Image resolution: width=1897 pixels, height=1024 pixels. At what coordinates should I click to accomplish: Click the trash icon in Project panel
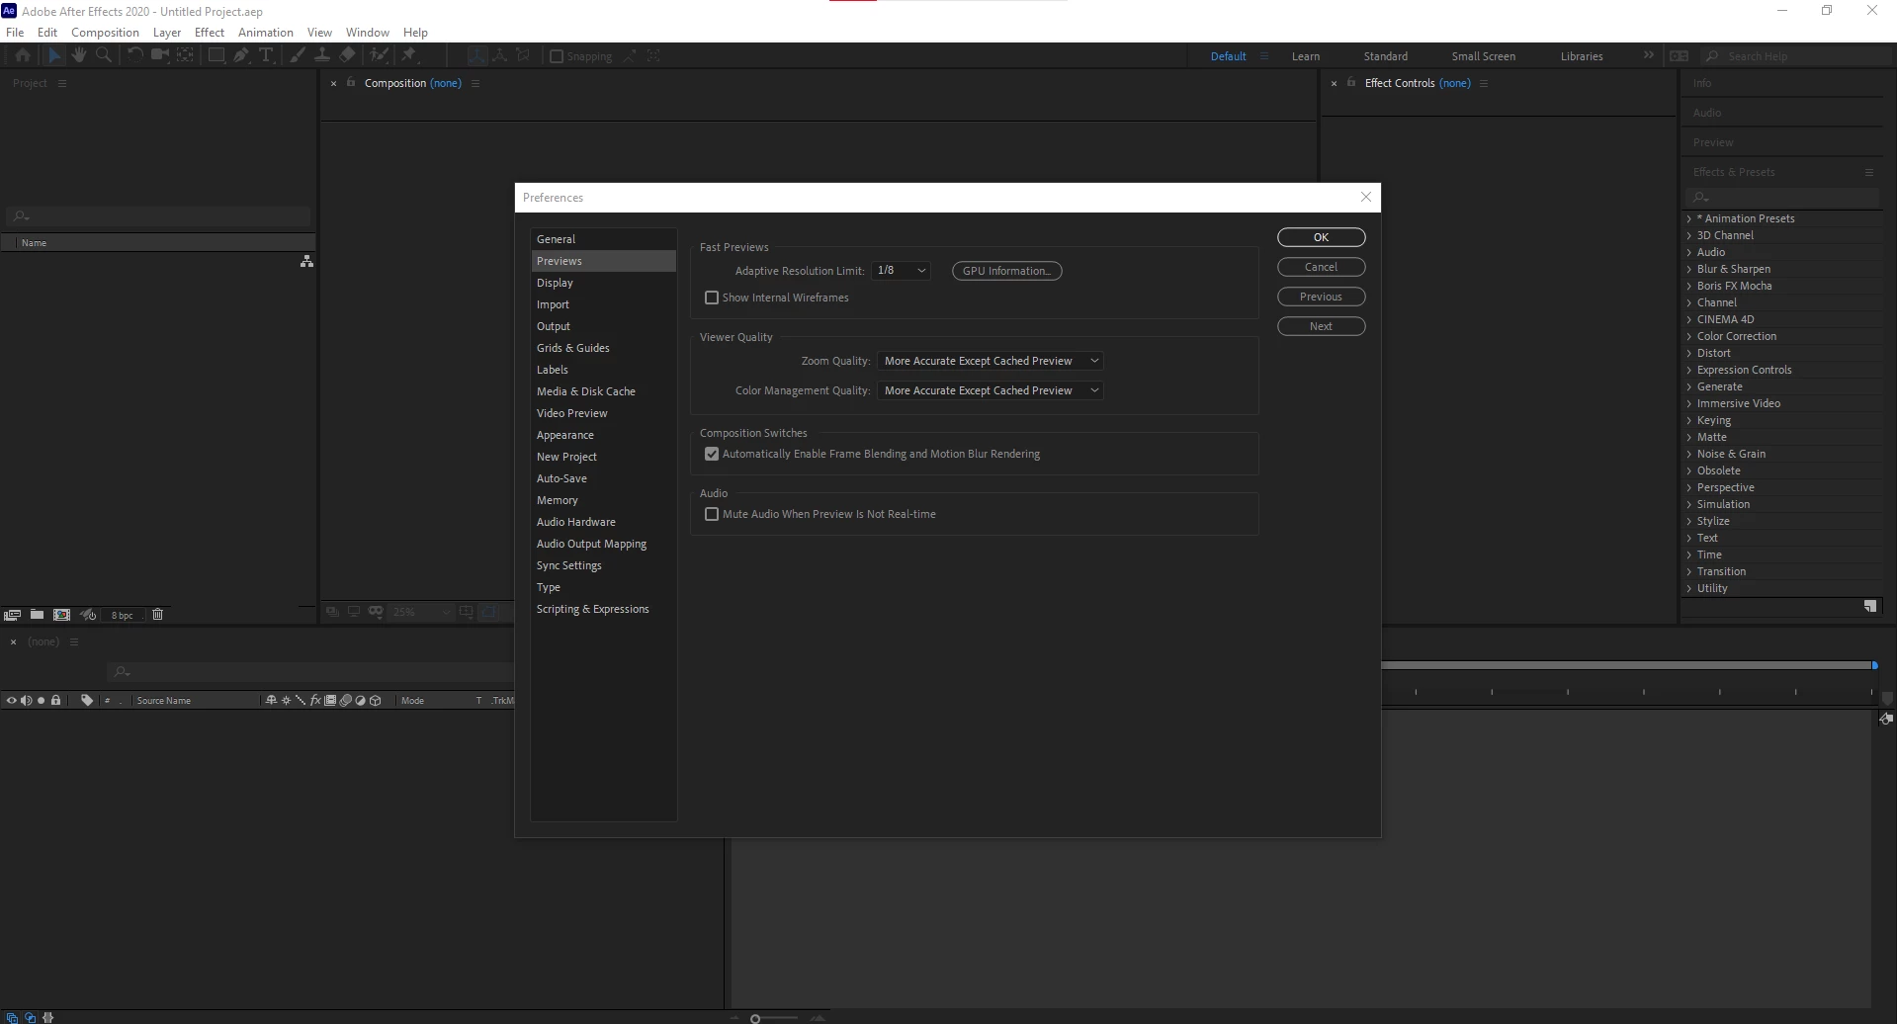point(157,615)
